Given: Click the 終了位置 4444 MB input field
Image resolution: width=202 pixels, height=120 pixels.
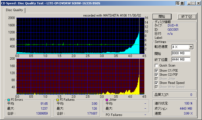Looking at the screenshot, I should [x=181, y=59].
